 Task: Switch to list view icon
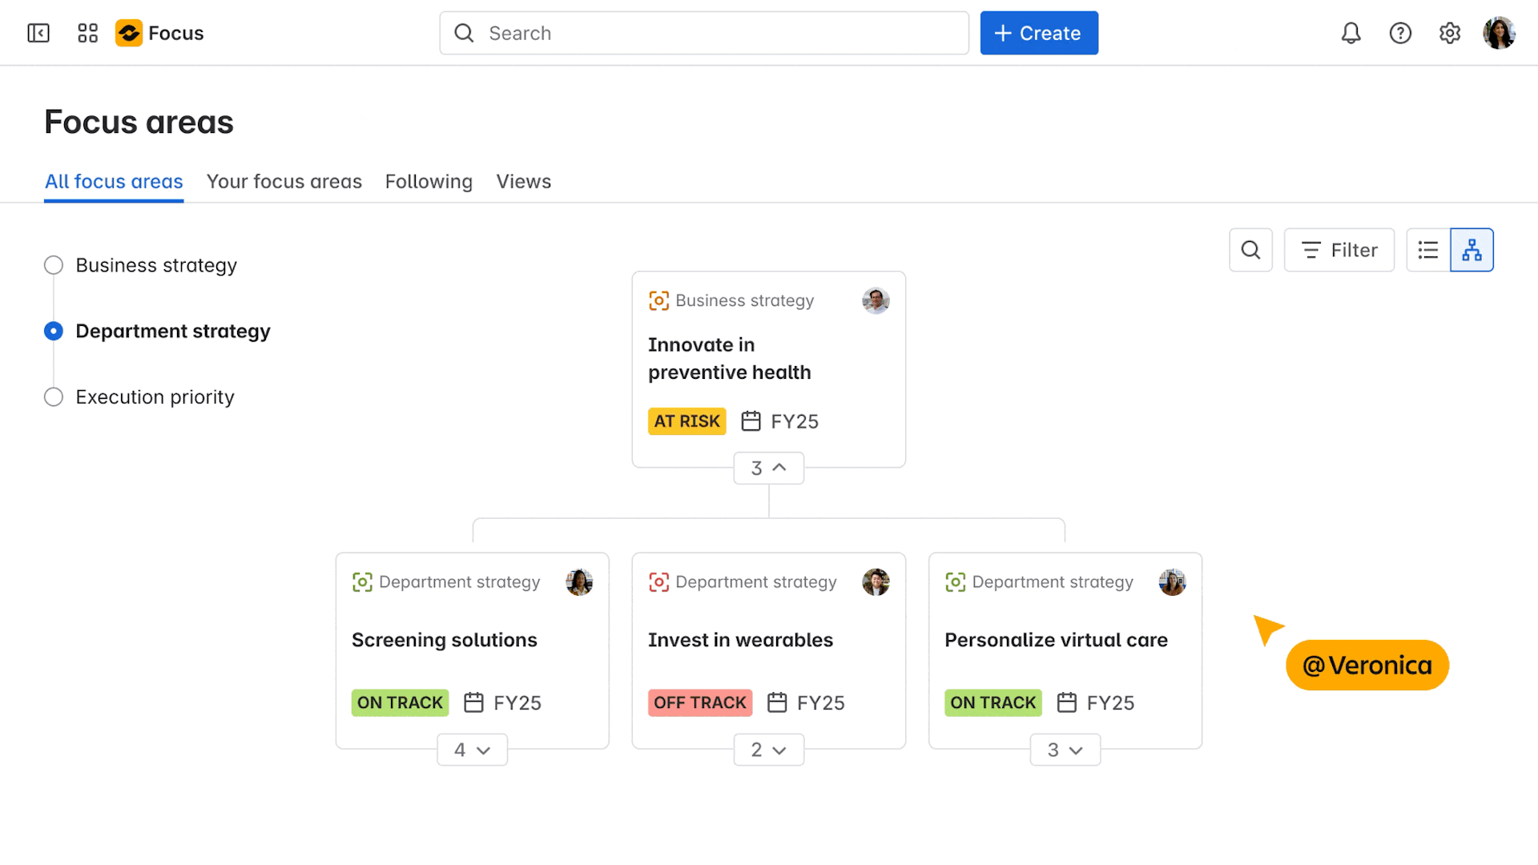(1428, 250)
